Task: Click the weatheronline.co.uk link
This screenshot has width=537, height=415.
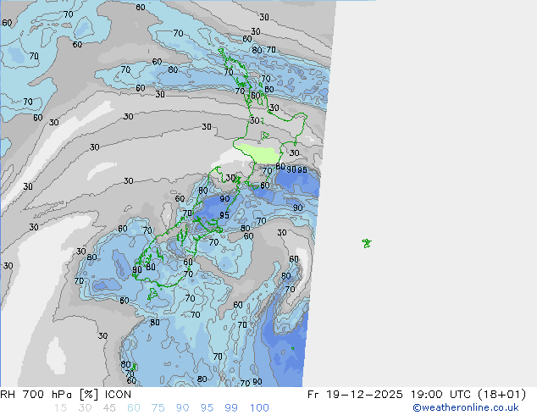Action: (x=466, y=407)
